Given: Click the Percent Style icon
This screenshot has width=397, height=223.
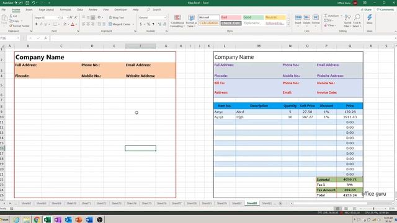Looking at the screenshot, I should tap(149, 24).
